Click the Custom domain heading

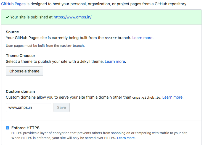click(x=20, y=91)
